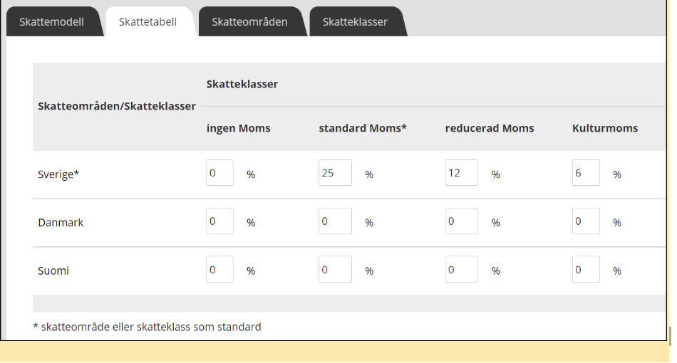The image size is (677, 363).
Task: Focus the Danmark standard Moms field
Action: click(335, 221)
